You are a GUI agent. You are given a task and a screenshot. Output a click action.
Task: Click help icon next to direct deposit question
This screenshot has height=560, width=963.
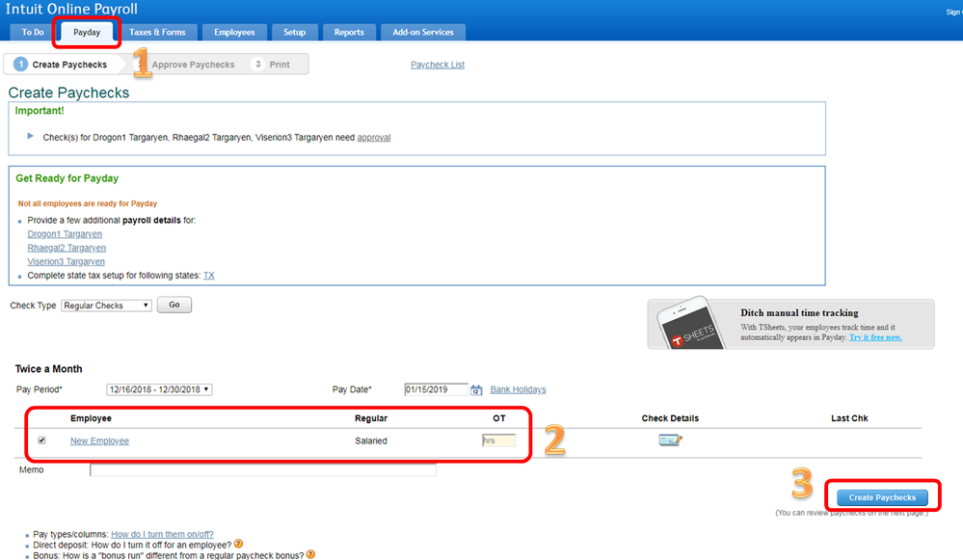238,544
